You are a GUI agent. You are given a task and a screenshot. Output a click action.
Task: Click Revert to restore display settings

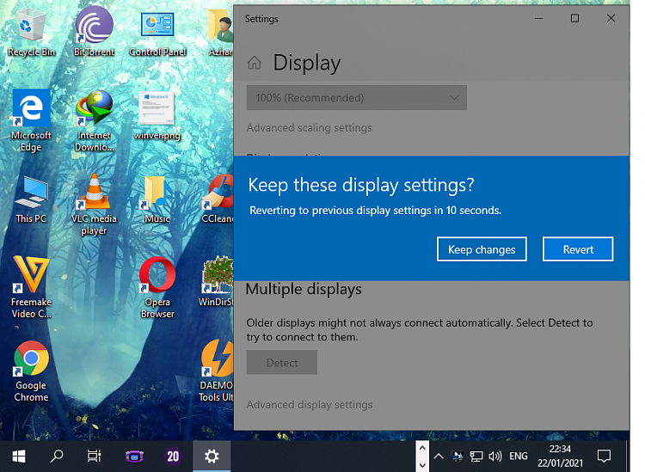tap(578, 249)
